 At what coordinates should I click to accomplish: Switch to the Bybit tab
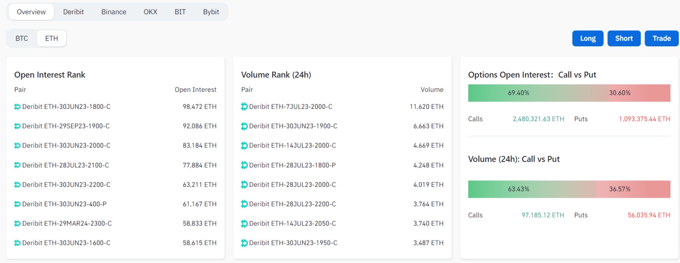(211, 12)
